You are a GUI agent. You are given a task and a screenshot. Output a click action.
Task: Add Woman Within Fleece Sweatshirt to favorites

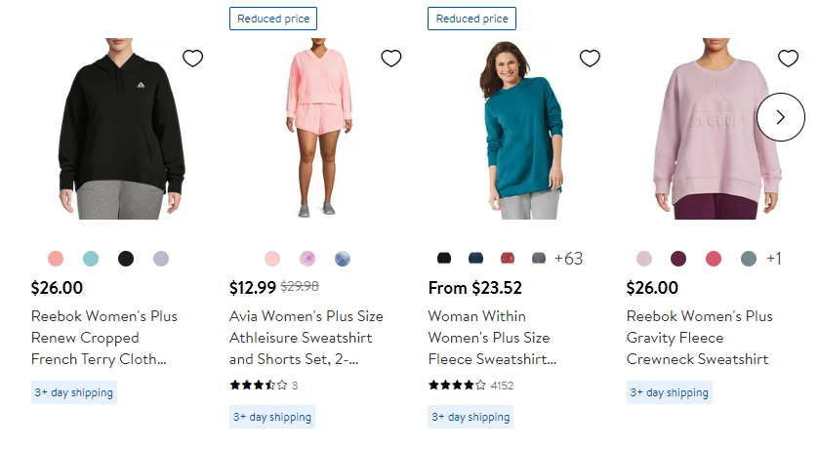click(590, 59)
